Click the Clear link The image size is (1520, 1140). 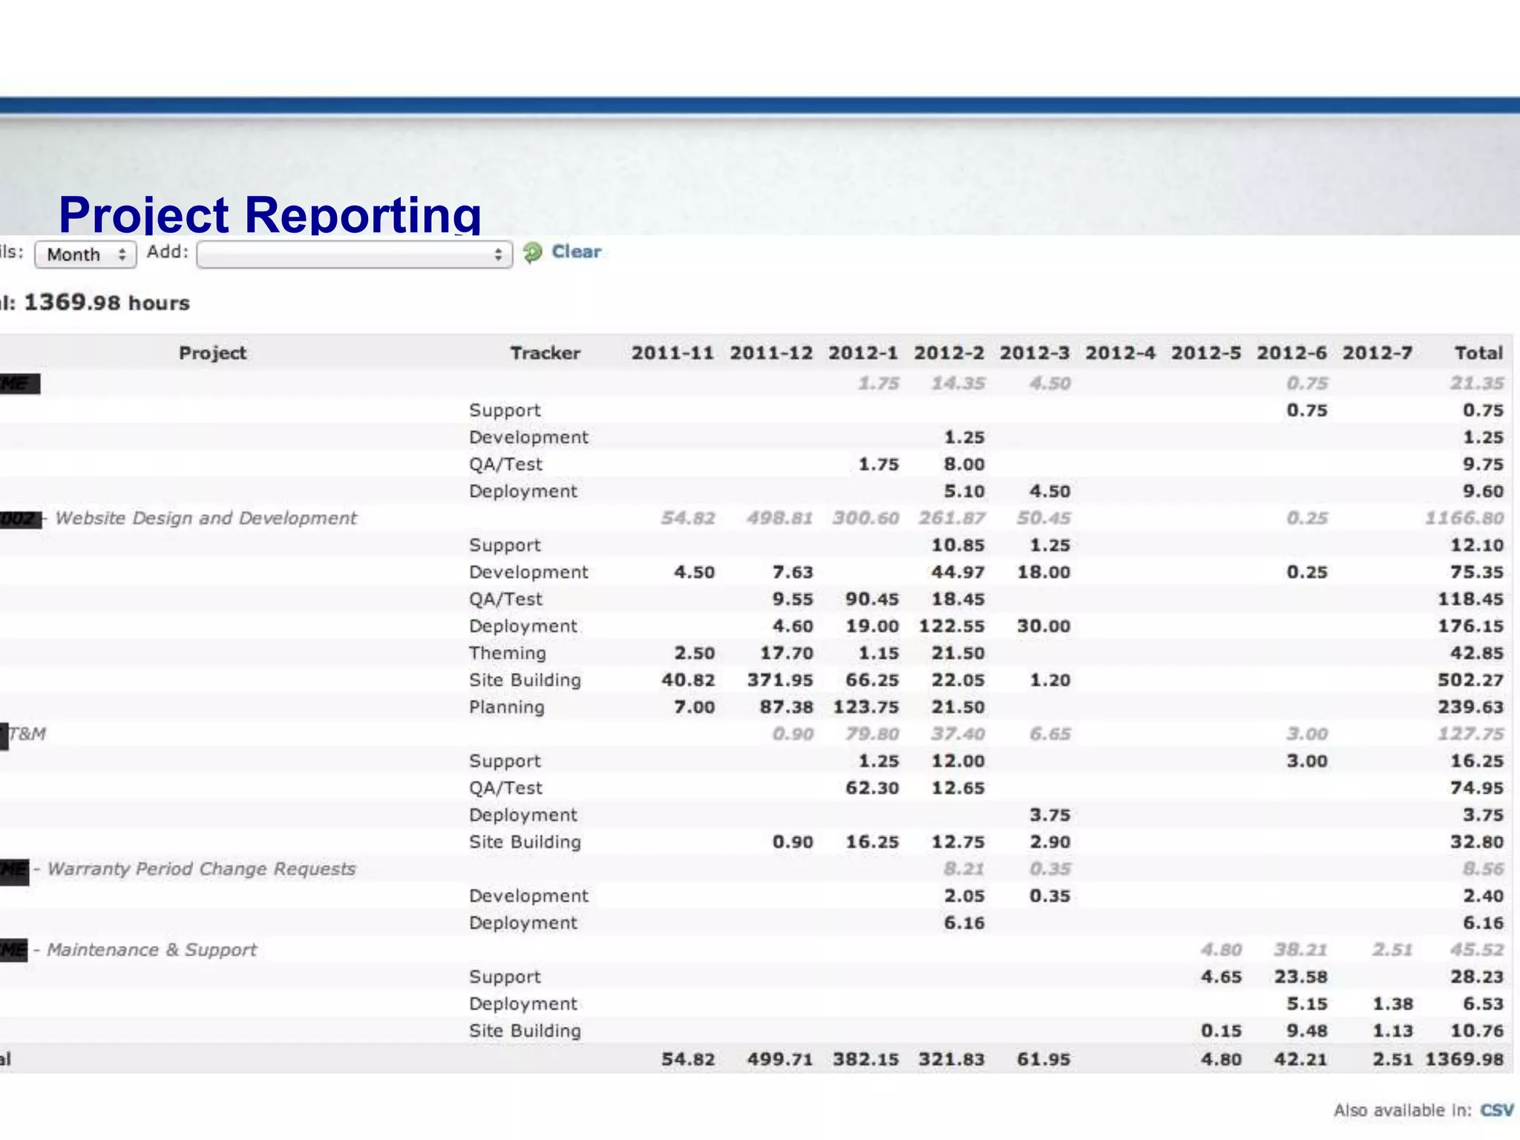576,252
